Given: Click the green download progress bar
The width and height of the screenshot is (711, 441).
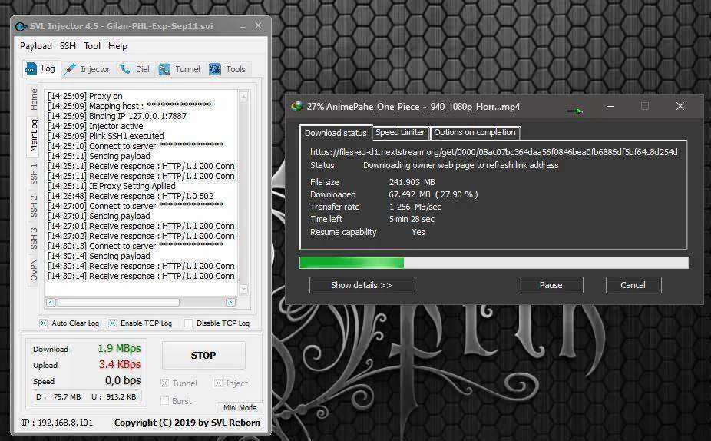Looking at the screenshot, I should coord(352,263).
